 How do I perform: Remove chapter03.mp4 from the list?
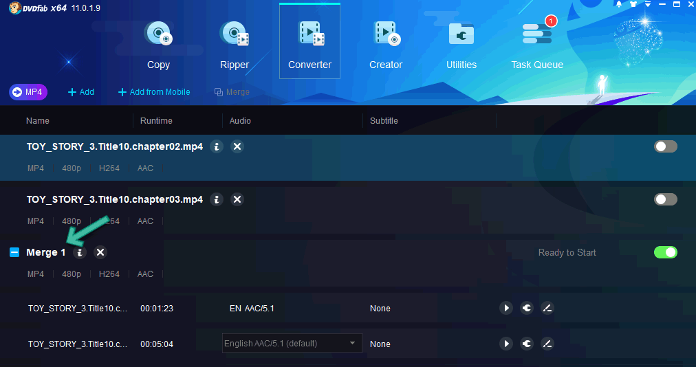(x=237, y=199)
